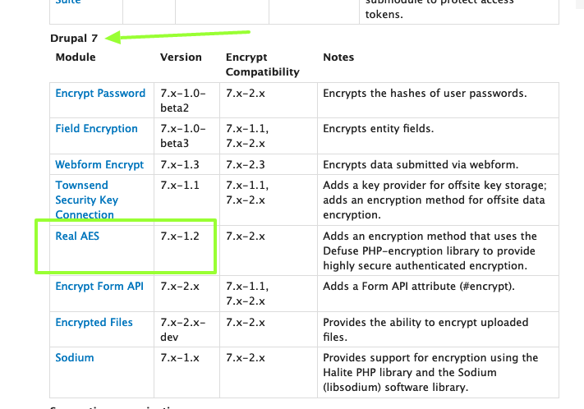584x409 pixels.
Task: Click the green arrow annotation
Action: coord(177,36)
